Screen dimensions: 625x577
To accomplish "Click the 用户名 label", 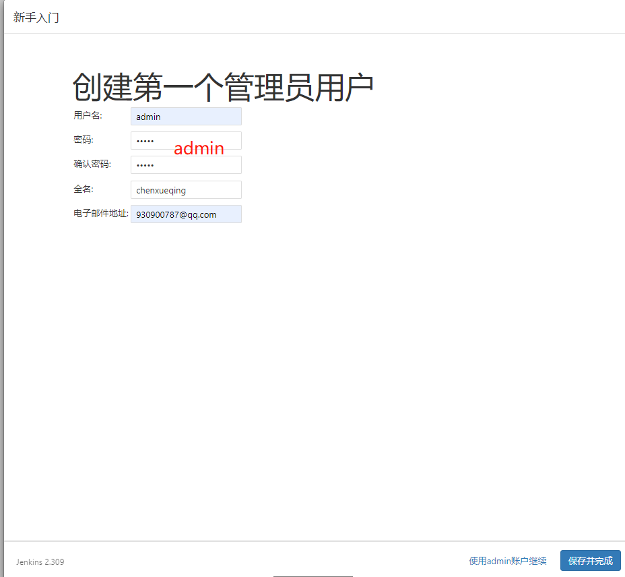I will click(x=88, y=116).
